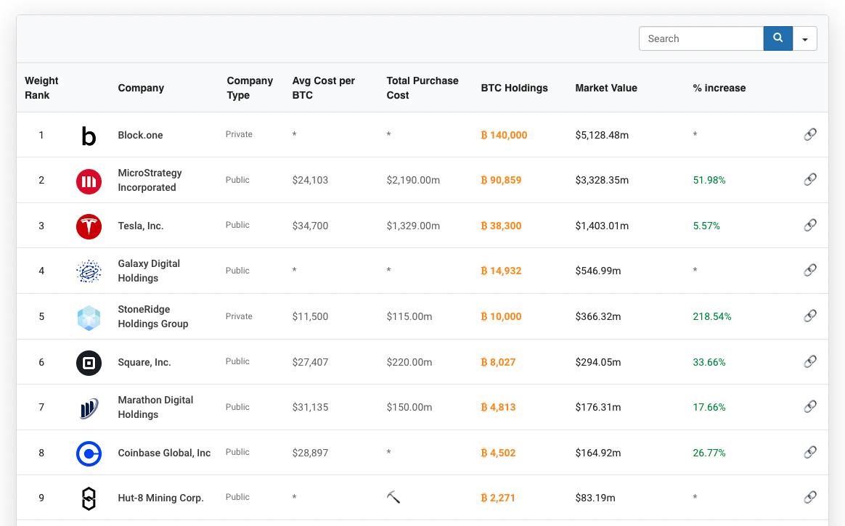Open the link icon for Block.one
Image resolution: width=845 pixels, height=526 pixels.
point(810,134)
